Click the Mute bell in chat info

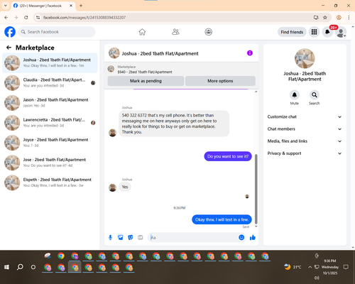295,95
